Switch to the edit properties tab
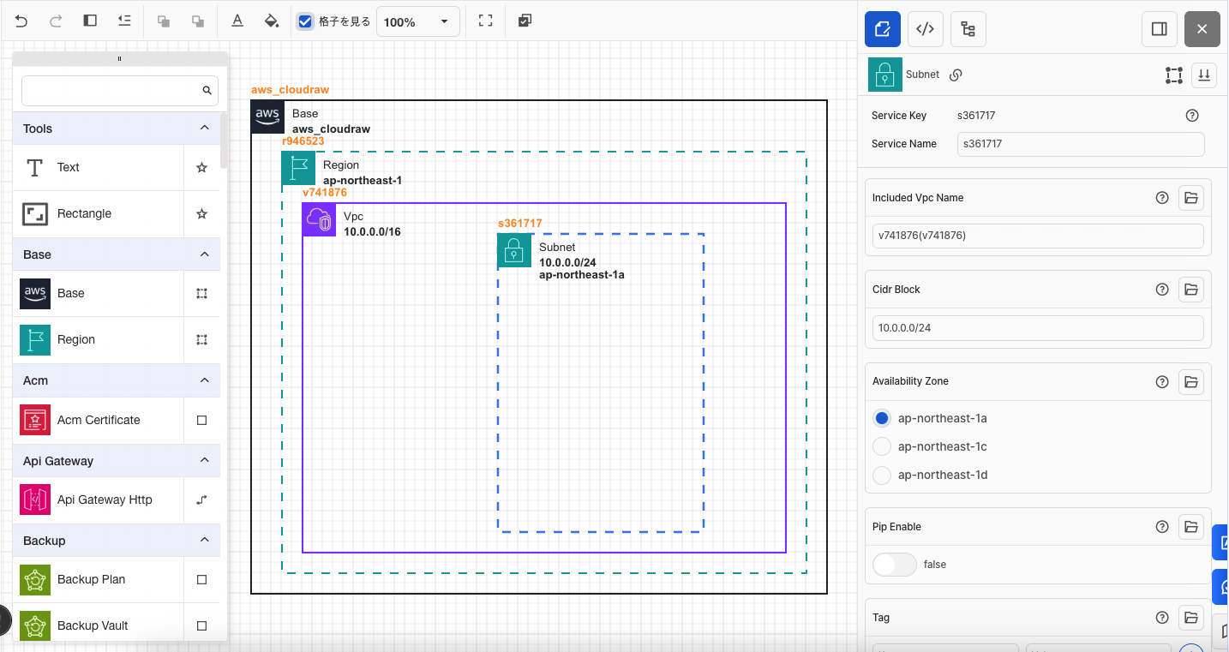Viewport: 1229px width, 652px height. 883,29
